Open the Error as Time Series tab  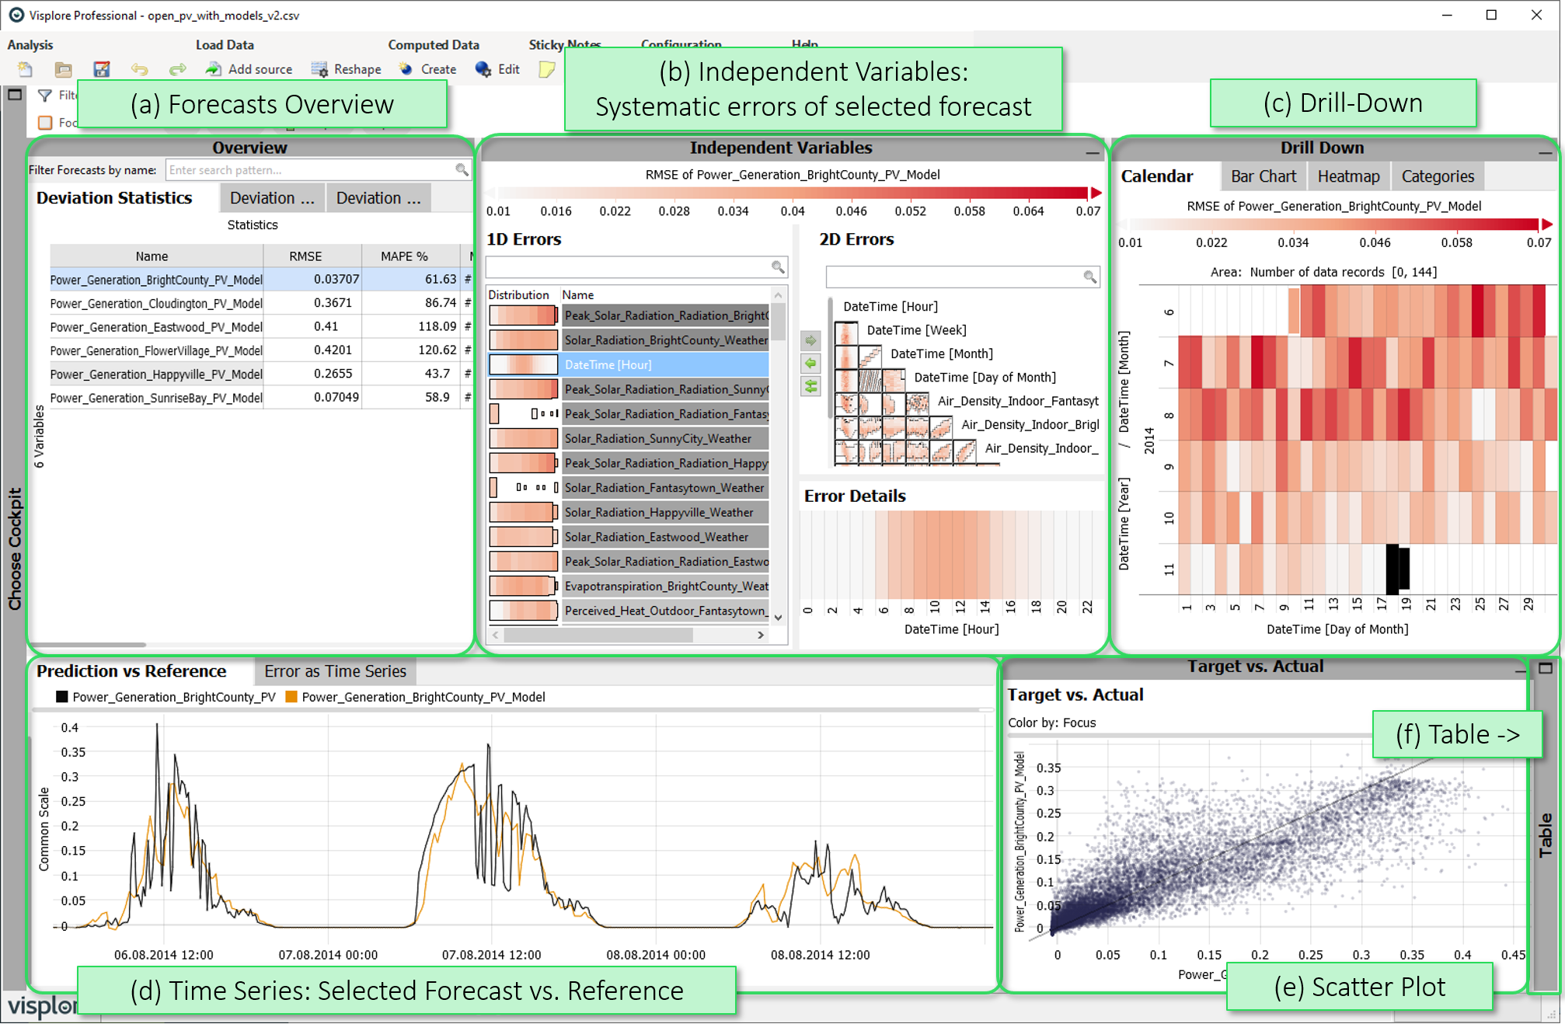[335, 671]
